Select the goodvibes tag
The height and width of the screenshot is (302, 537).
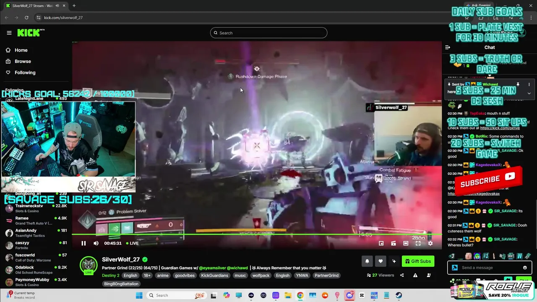pos(184,276)
